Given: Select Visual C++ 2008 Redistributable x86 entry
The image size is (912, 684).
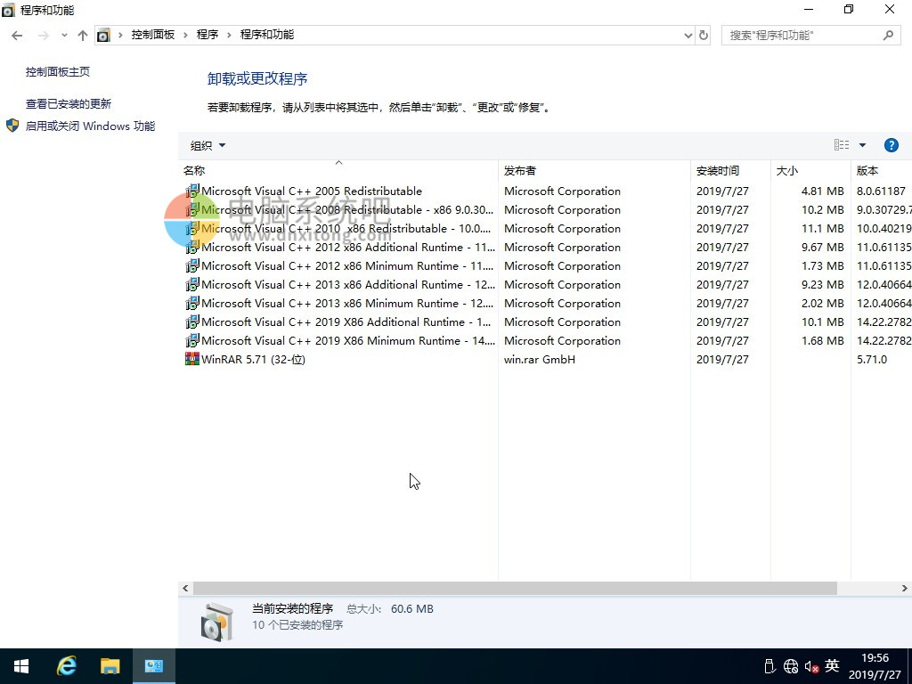Looking at the screenshot, I should (545, 209).
